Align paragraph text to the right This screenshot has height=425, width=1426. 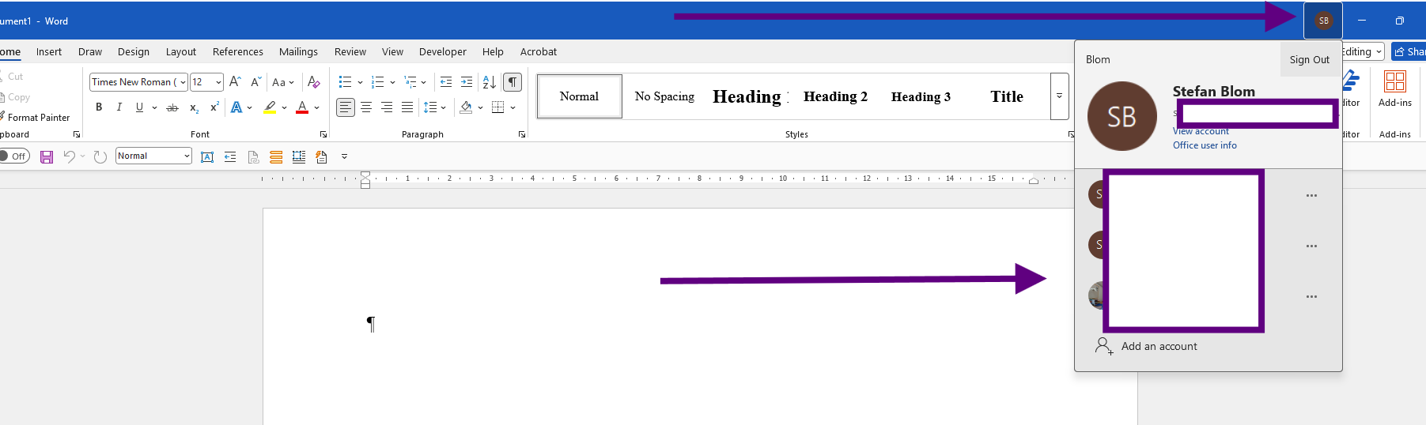point(387,107)
